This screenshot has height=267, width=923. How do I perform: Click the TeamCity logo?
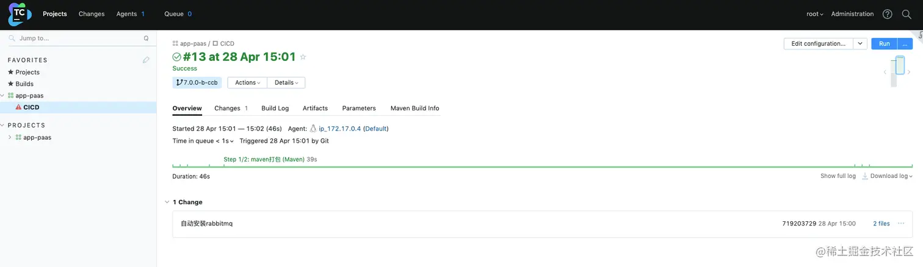[20, 13]
